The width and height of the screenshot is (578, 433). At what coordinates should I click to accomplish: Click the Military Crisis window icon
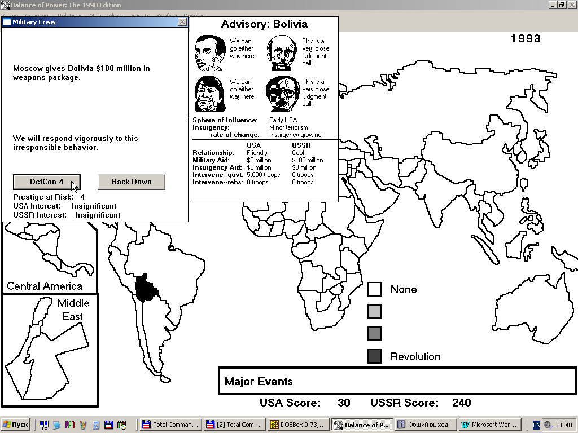tap(7, 22)
